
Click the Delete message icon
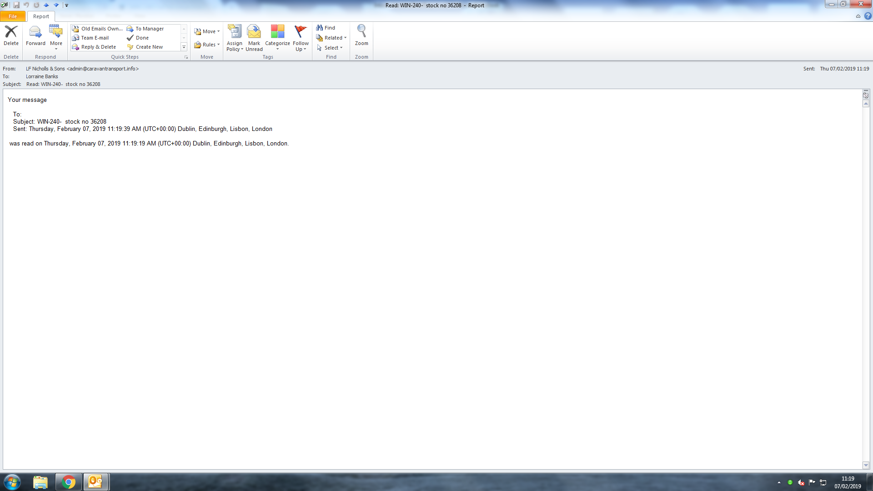(x=11, y=32)
